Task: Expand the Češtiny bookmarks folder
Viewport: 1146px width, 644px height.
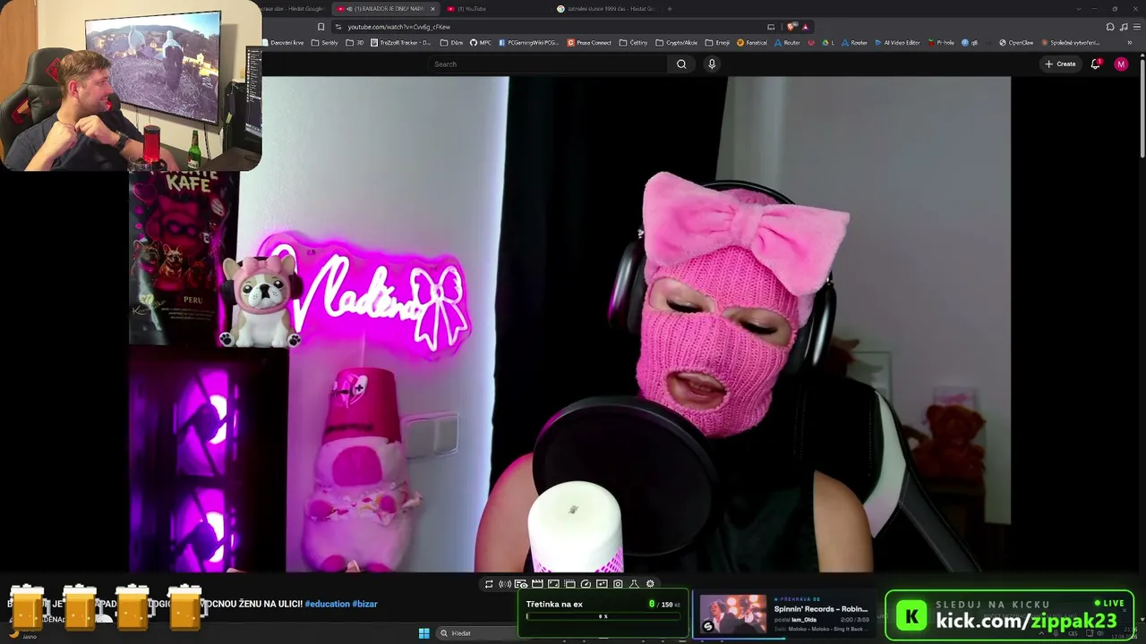Action: (x=634, y=43)
